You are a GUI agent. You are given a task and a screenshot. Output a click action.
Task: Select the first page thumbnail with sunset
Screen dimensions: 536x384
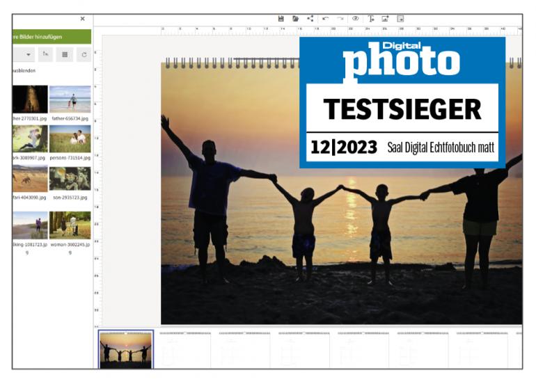pyautogui.click(x=126, y=350)
